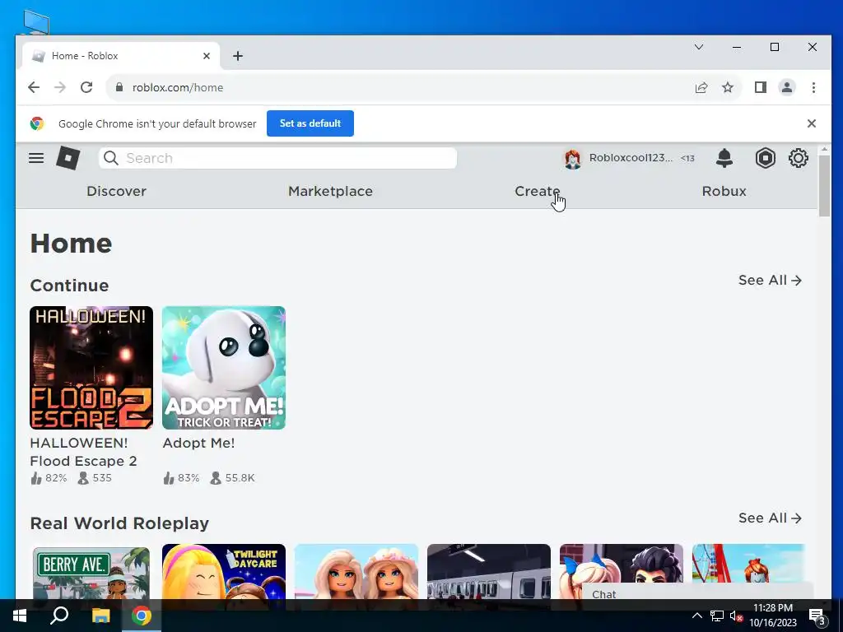Toggle Chrome's side panel icon
Image resolution: width=843 pixels, height=632 pixels.
pos(760,87)
